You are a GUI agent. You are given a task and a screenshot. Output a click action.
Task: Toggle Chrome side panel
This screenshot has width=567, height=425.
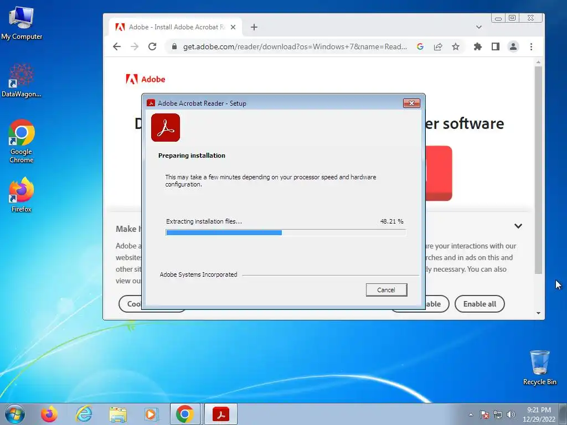tap(496, 46)
